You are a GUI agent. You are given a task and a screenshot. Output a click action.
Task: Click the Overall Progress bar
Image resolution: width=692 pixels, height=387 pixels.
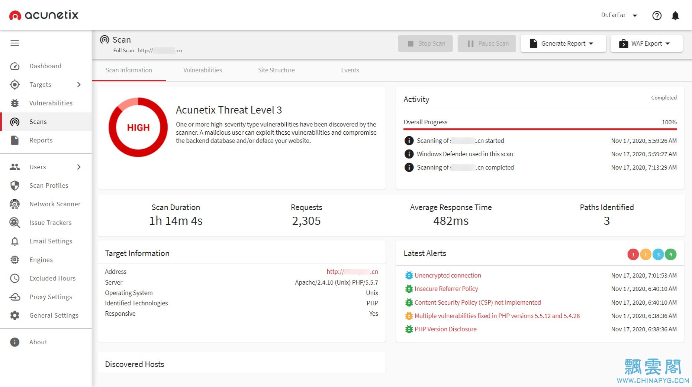pyautogui.click(x=540, y=129)
